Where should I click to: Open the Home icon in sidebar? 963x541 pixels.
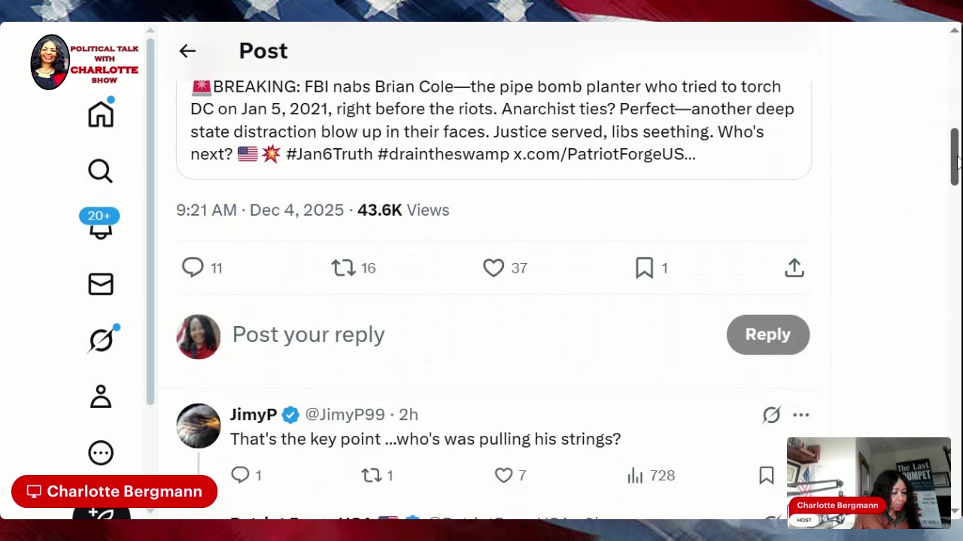[x=101, y=115]
